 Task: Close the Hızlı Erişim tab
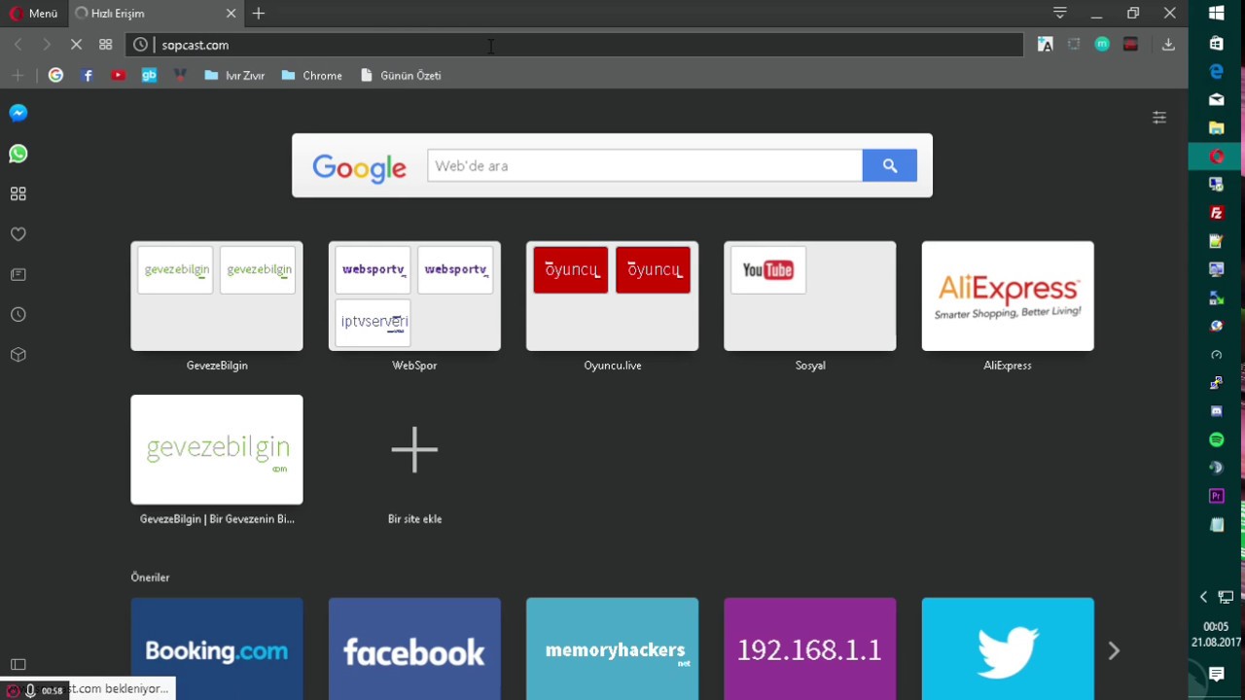[x=231, y=14]
